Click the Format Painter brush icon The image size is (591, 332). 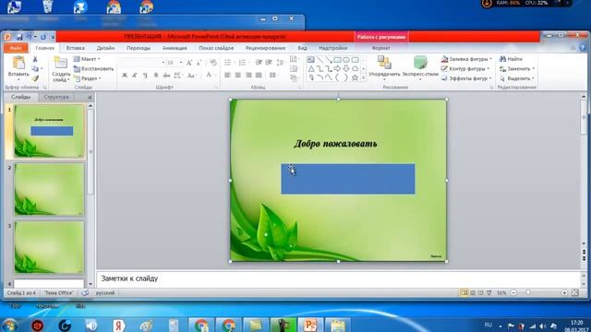pyautogui.click(x=35, y=78)
